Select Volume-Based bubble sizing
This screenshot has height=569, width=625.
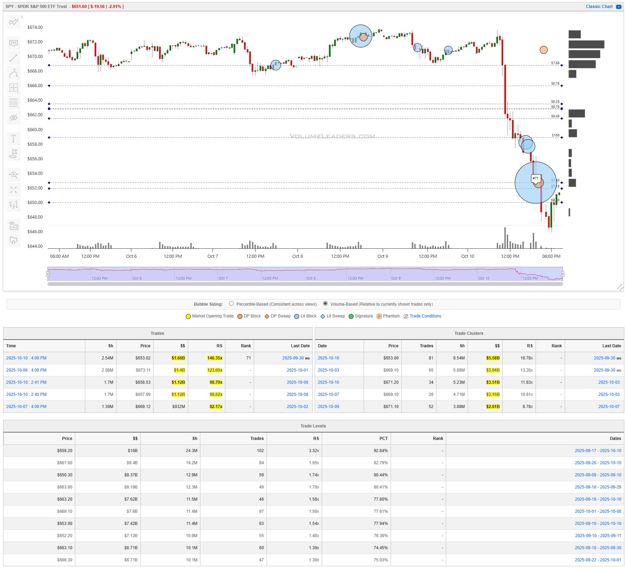(x=325, y=304)
